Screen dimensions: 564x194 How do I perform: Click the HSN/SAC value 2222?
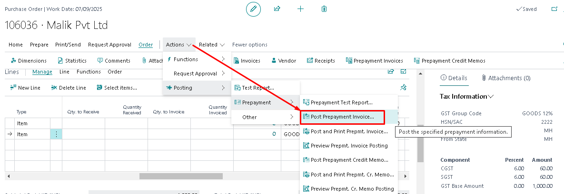tap(547, 122)
